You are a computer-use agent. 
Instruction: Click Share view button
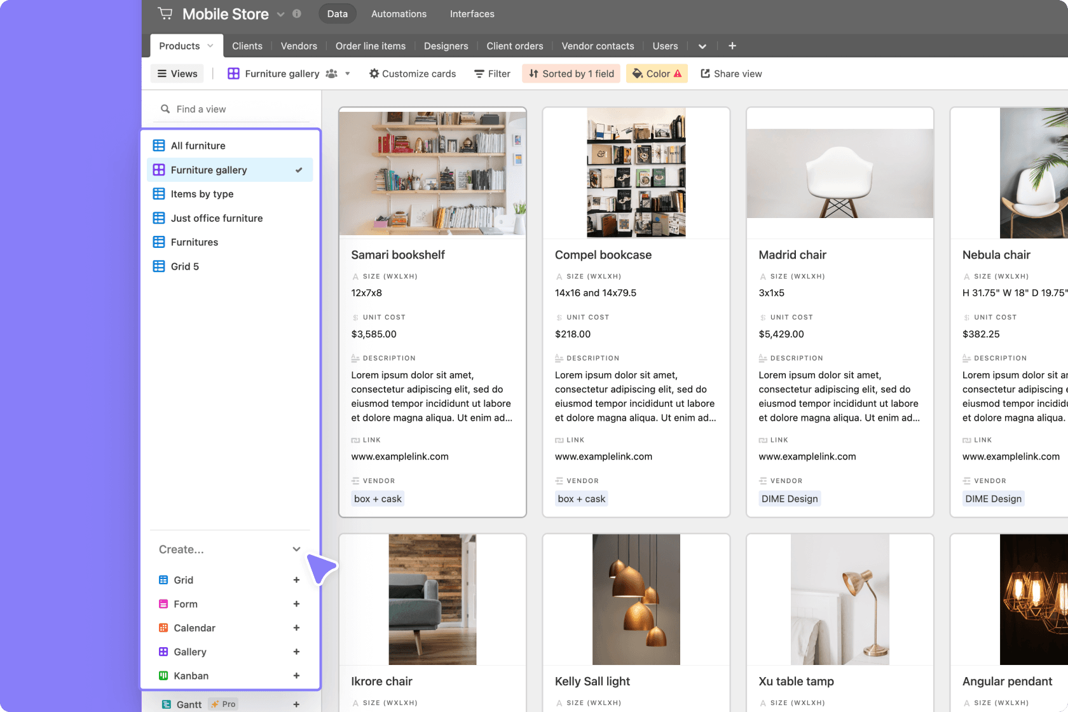731,74
